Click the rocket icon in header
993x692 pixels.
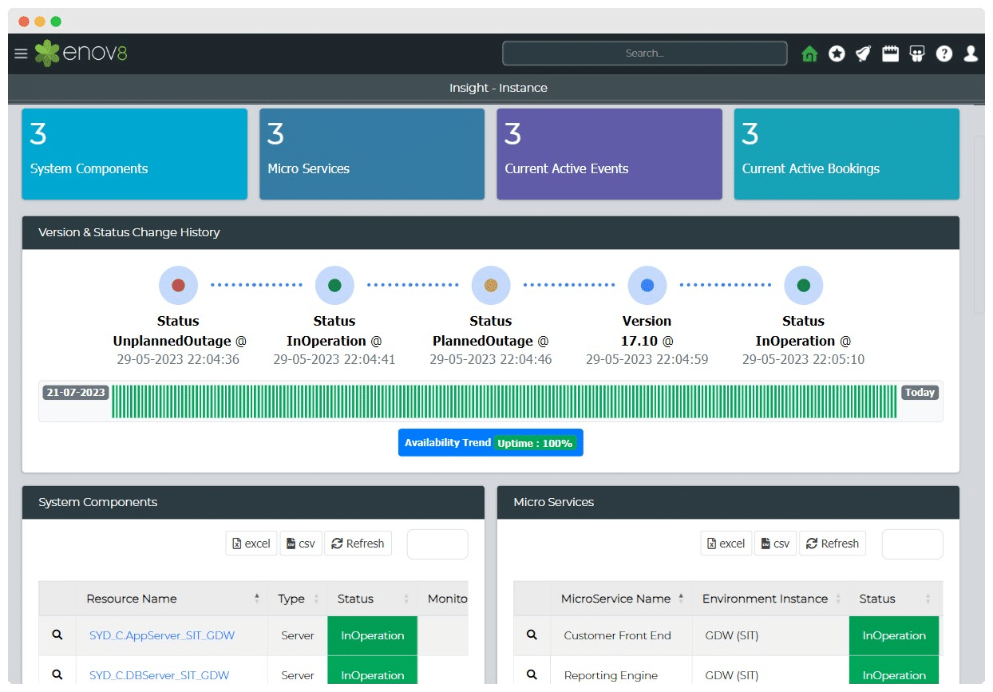click(863, 53)
